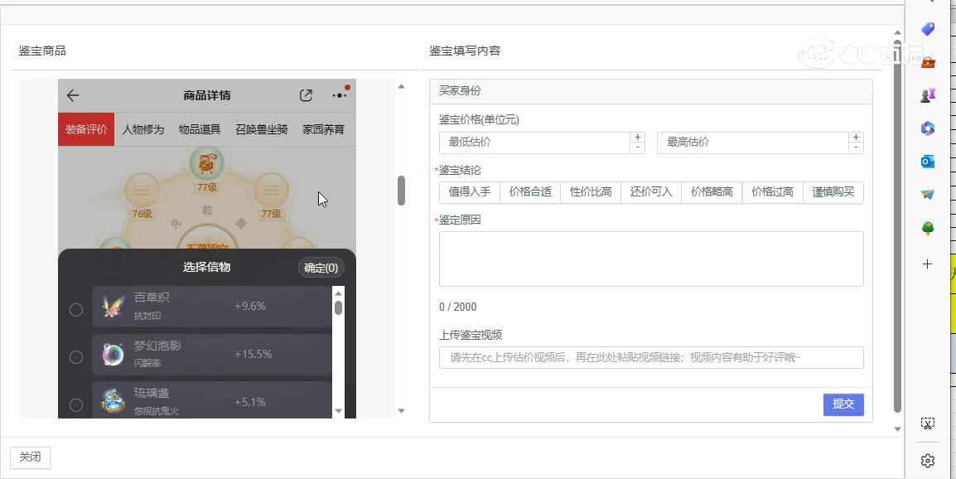Select the 琉璃盏 radio button
The image size is (956, 479).
click(76, 405)
